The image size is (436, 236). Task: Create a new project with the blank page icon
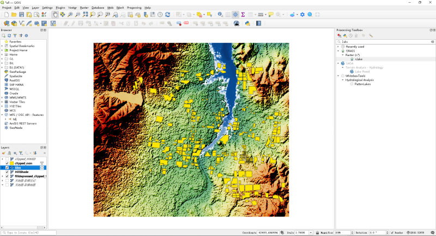(x=7, y=15)
